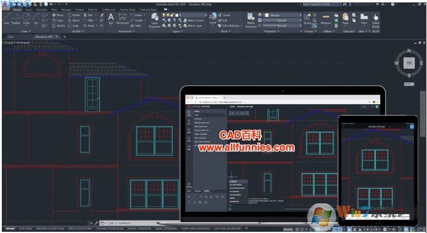
Task: Click Edit Attributes
Action: point(229,25)
